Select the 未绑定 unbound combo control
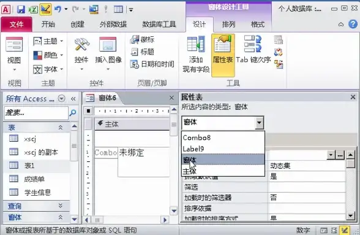 [144, 162]
